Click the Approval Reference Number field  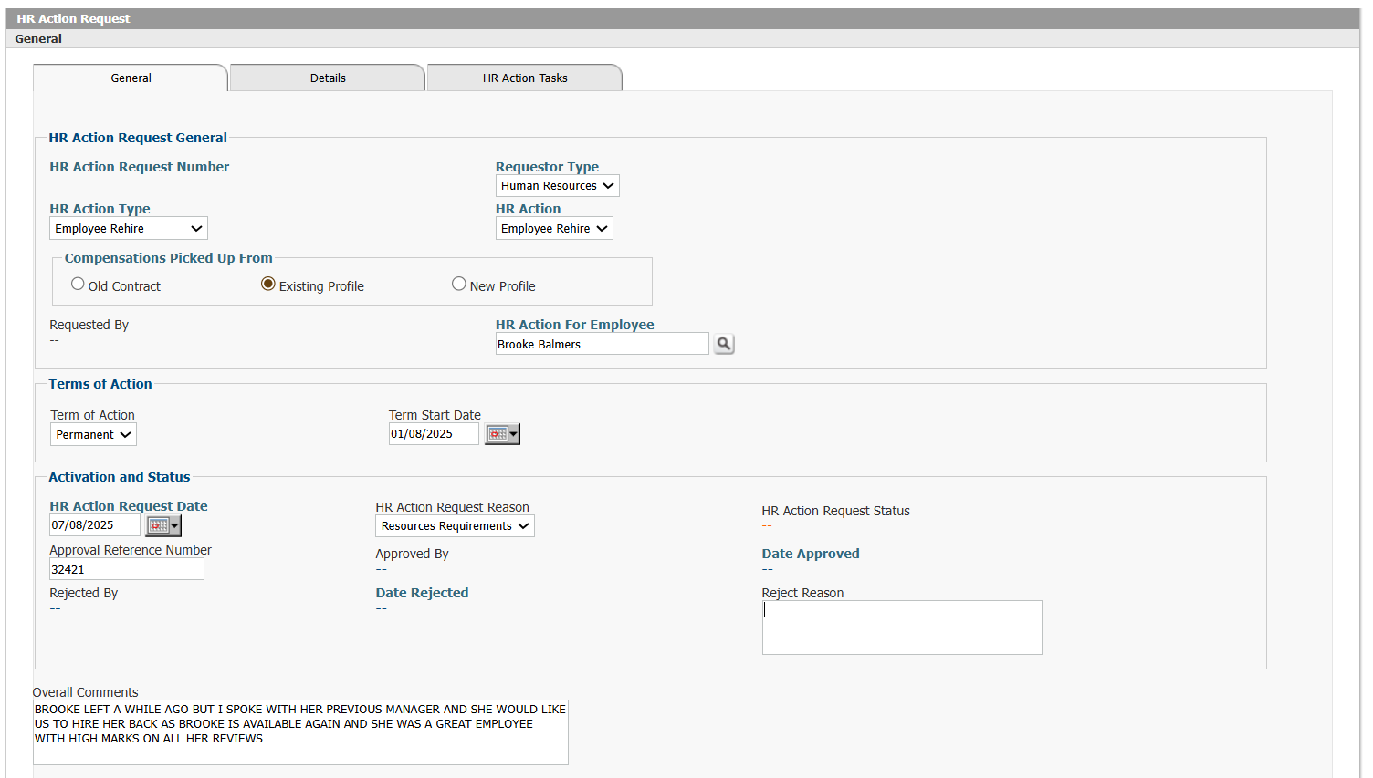[x=127, y=569]
